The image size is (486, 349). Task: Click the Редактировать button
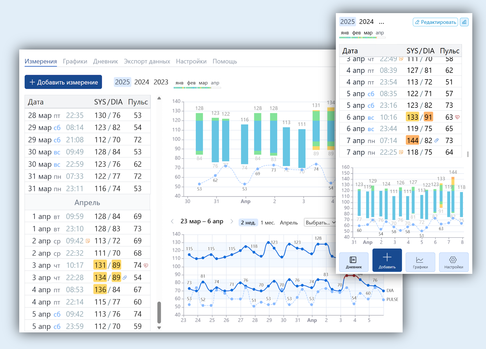pos(435,22)
